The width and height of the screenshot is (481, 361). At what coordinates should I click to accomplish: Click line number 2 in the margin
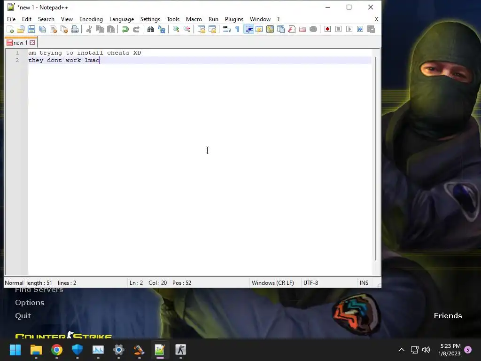[17, 60]
